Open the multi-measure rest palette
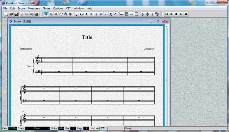 coord(122,14)
